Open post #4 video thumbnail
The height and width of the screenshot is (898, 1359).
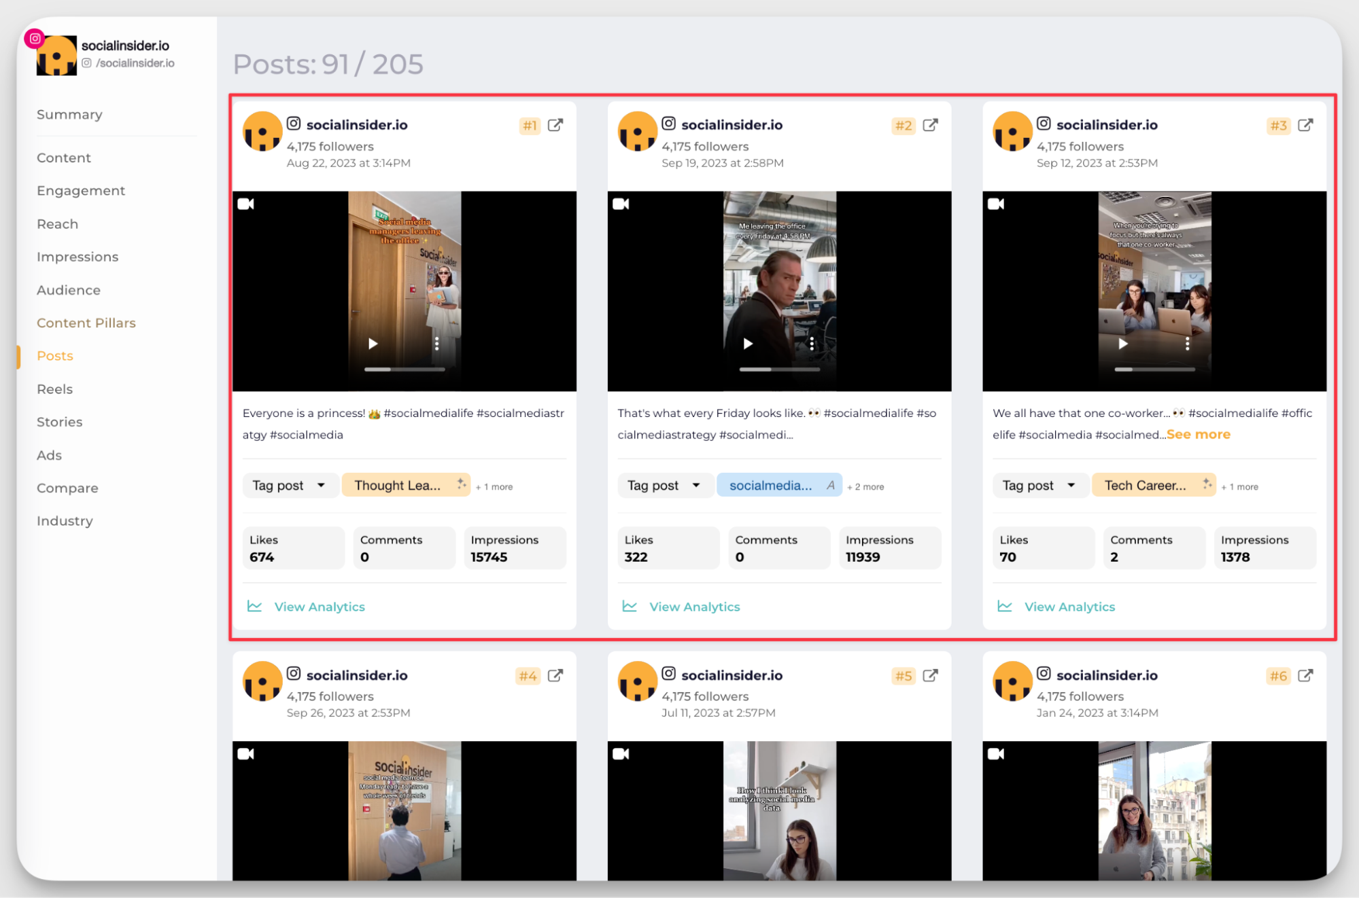point(405,811)
